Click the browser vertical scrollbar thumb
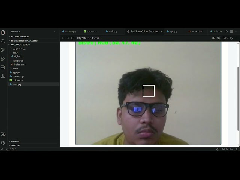The width and height of the screenshot is (240, 180). point(238,99)
